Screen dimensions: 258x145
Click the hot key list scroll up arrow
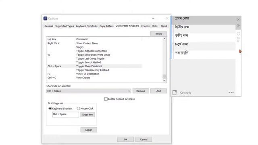(164, 39)
